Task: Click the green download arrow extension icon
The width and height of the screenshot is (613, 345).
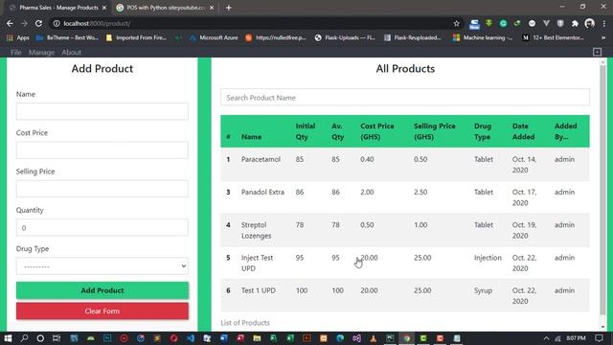Action: tap(488, 23)
